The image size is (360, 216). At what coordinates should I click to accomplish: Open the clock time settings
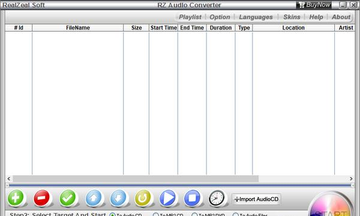click(x=217, y=198)
